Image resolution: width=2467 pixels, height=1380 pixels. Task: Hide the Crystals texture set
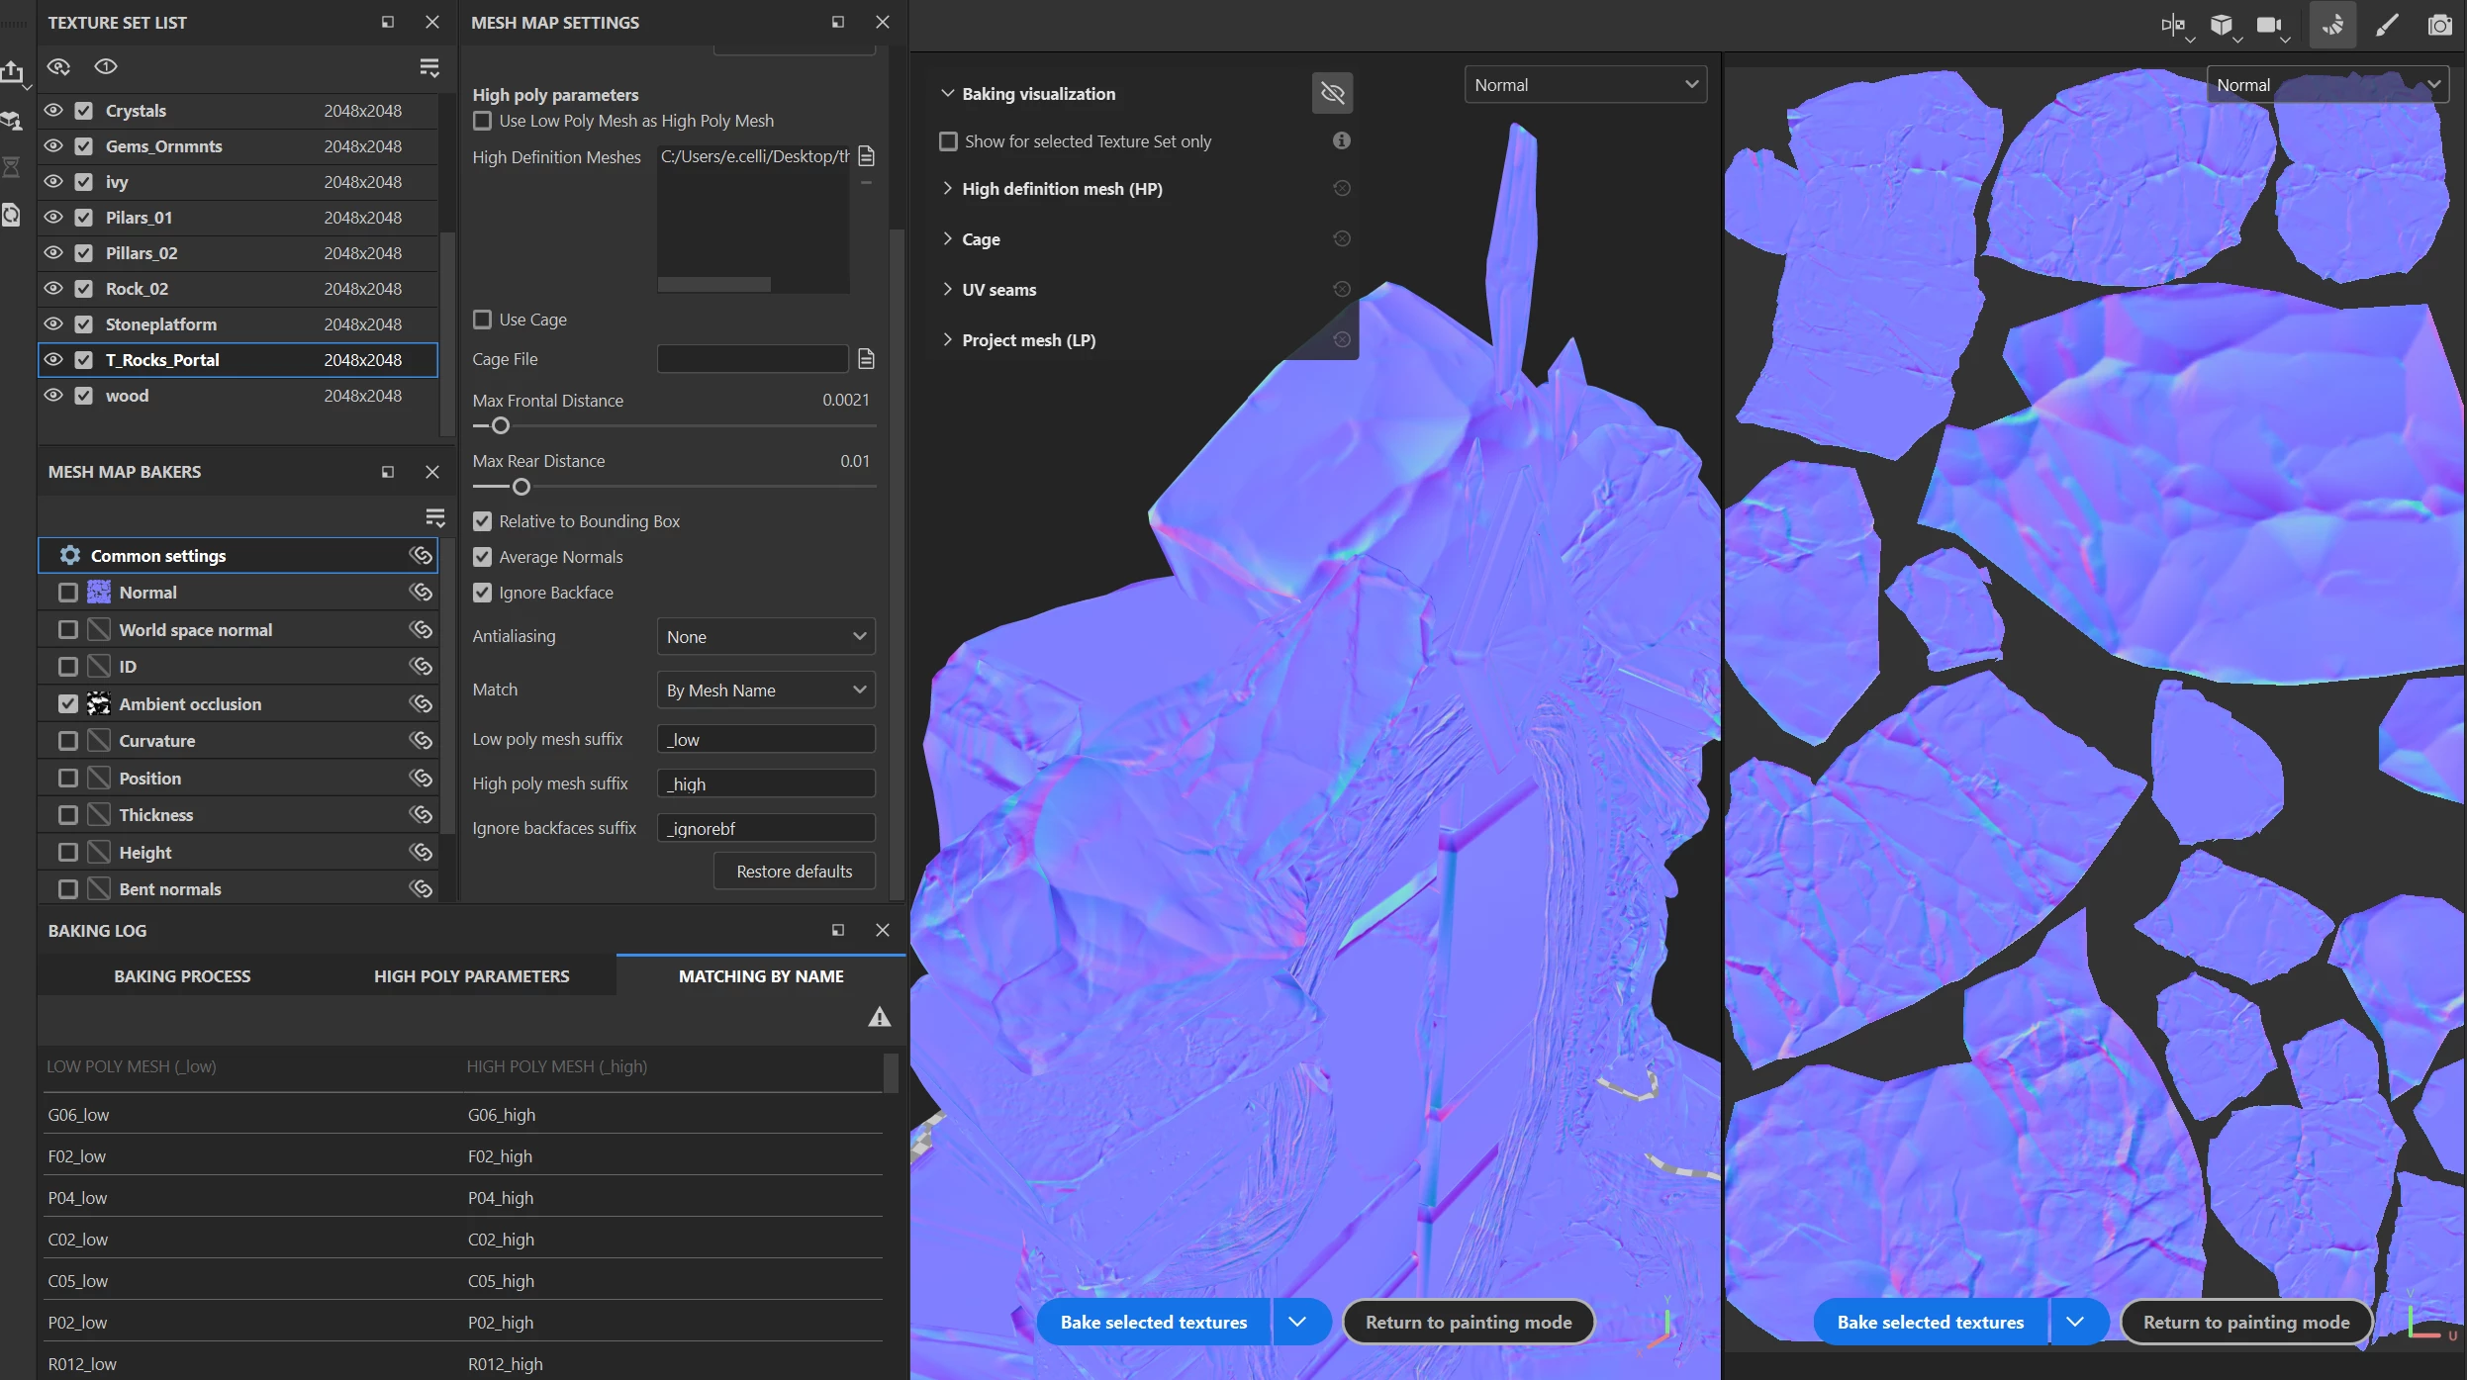(53, 111)
